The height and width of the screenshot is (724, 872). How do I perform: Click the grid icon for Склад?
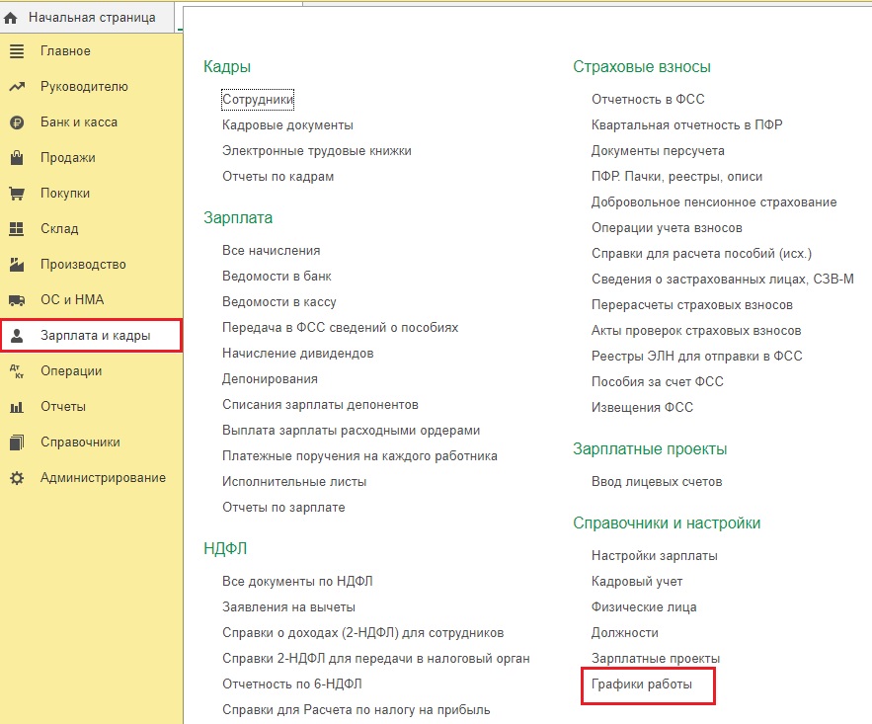point(17,229)
